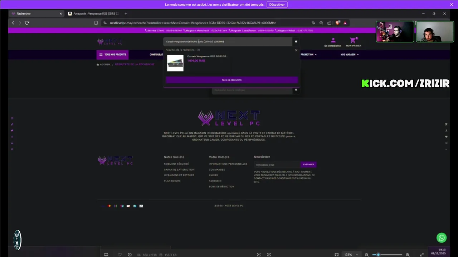The image size is (458, 257).
Task: Click the browser back arrow
Action: 13,23
